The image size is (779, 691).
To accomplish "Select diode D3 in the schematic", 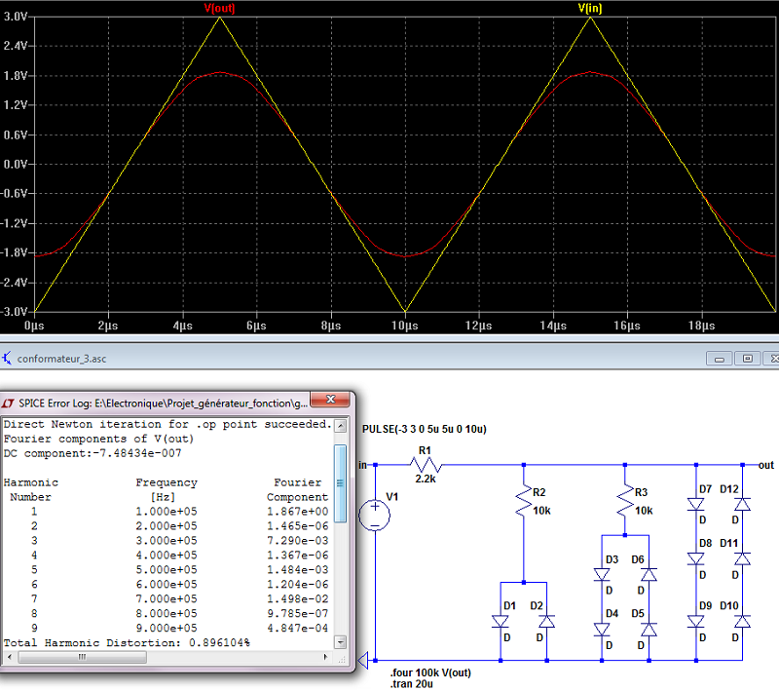I will (602, 575).
